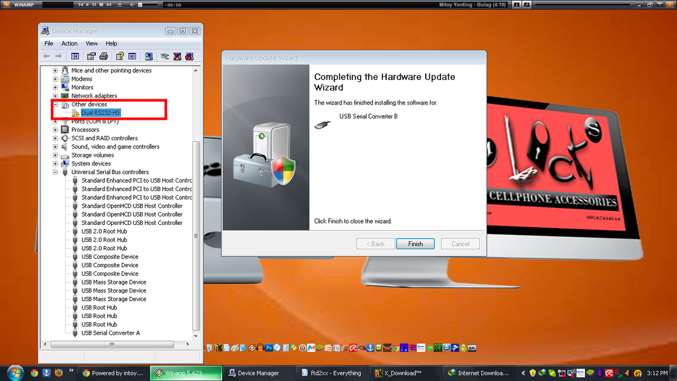The image size is (677, 381).
Task: Launch Chrome from the Quick Launch bar
Action: click(34, 373)
